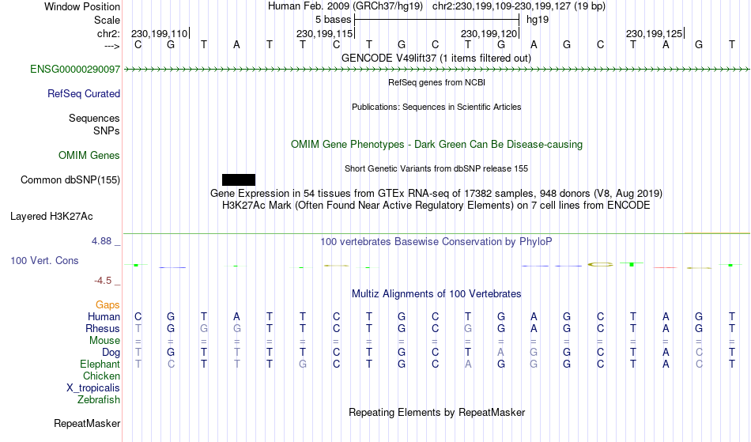Click the 230,199,125 position marker
This screenshot has width=751, height=442.
click(x=655, y=33)
